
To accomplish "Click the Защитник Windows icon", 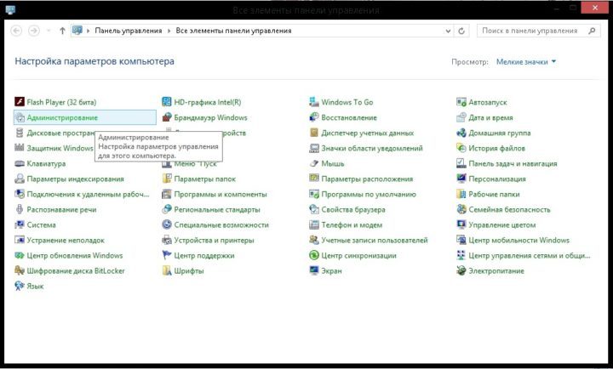I will 20,148.
